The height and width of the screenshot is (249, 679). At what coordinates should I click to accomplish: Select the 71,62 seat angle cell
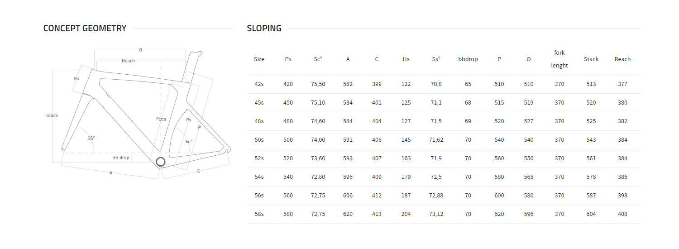point(436,140)
